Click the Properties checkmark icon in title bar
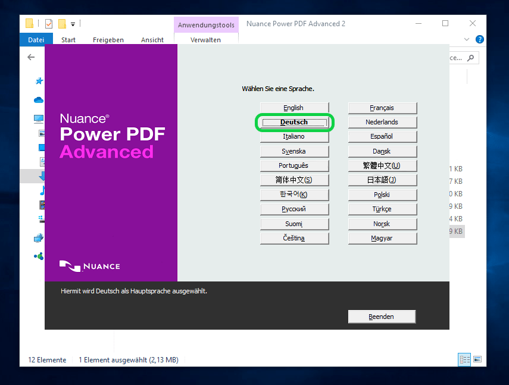 coord(49,24)
